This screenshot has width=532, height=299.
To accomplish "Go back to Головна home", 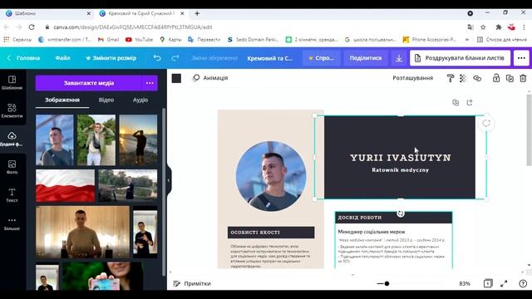I will pyautogui.click(x=24, y=58).
